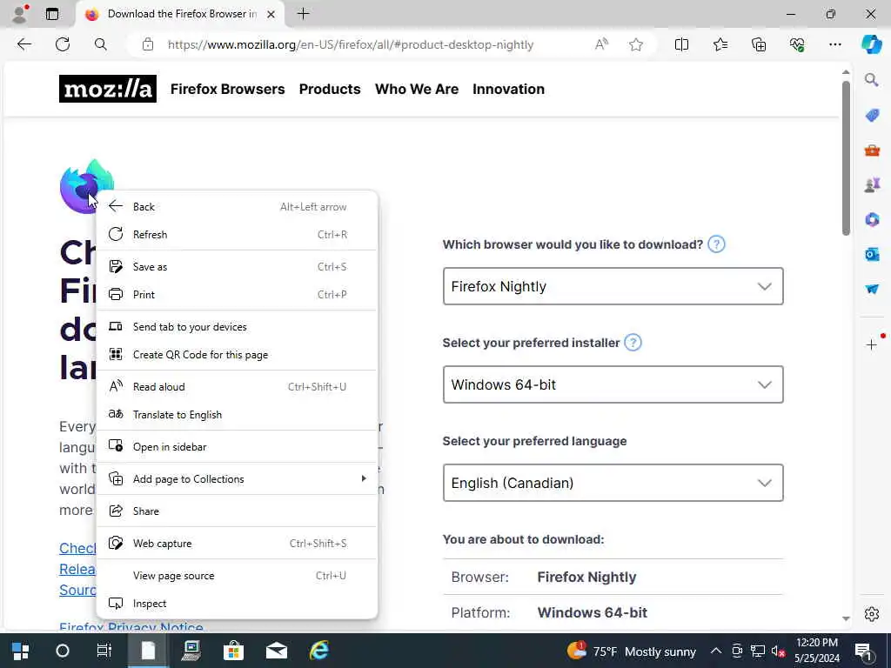Image resolution: width=891 pixels, height=668 pixels.
Task: Open Firefox Browsers navigation menu
Action: (227, 90)
